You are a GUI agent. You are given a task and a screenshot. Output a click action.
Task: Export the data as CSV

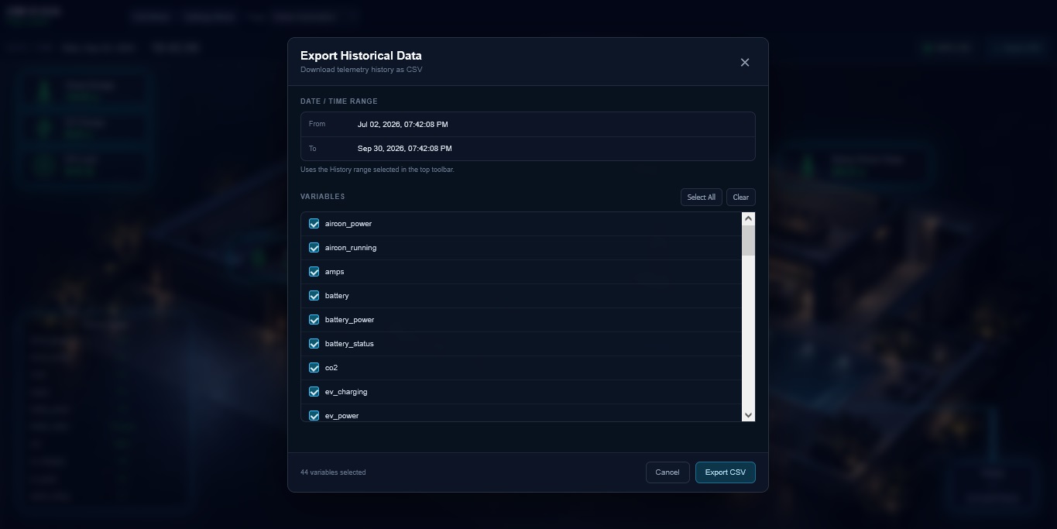click(726, 472)
